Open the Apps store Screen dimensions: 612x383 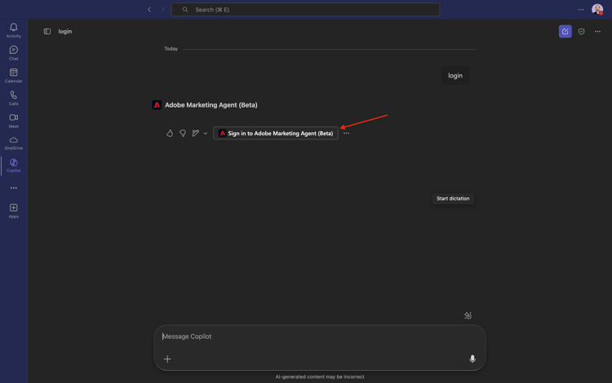coord(14,210)
